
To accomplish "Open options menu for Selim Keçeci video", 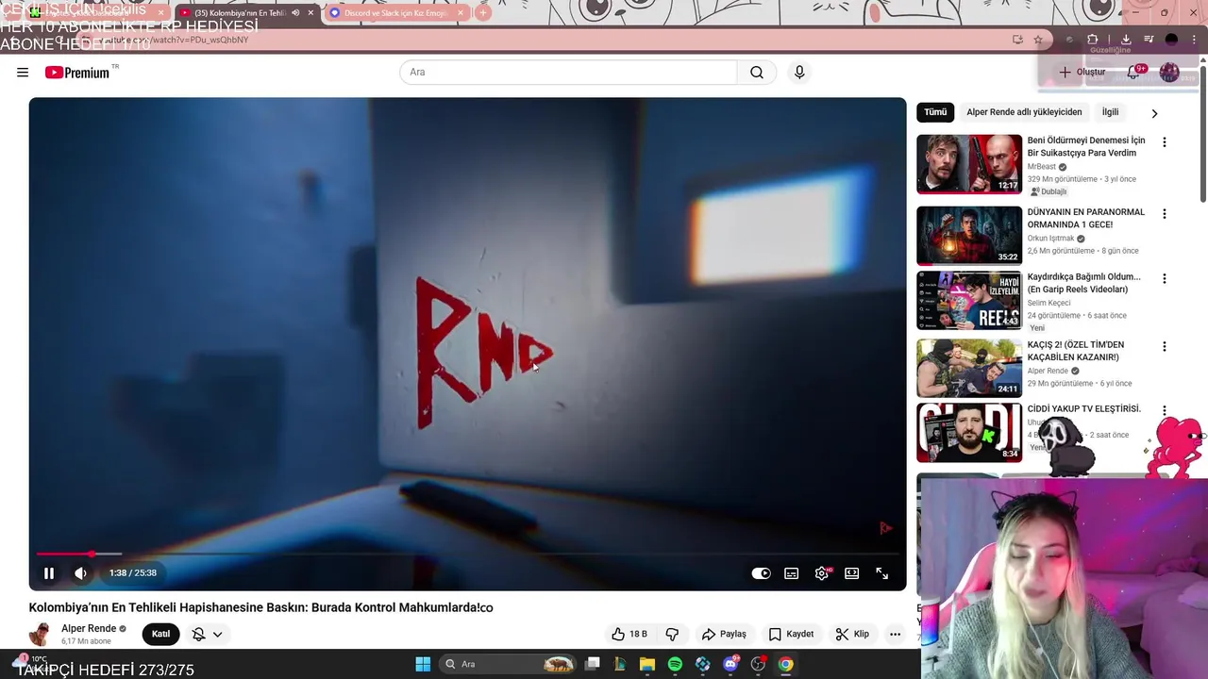I will point(1164,279).
